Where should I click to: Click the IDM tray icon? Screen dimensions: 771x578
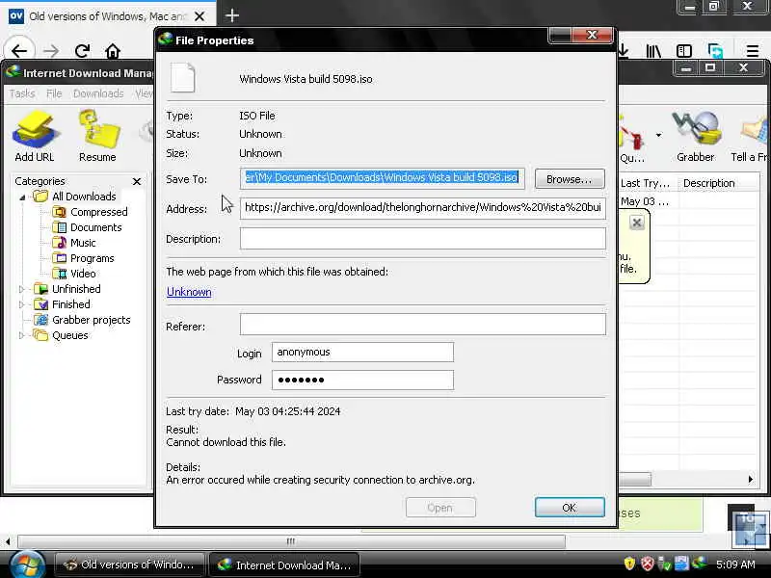[x=699, y=564]
